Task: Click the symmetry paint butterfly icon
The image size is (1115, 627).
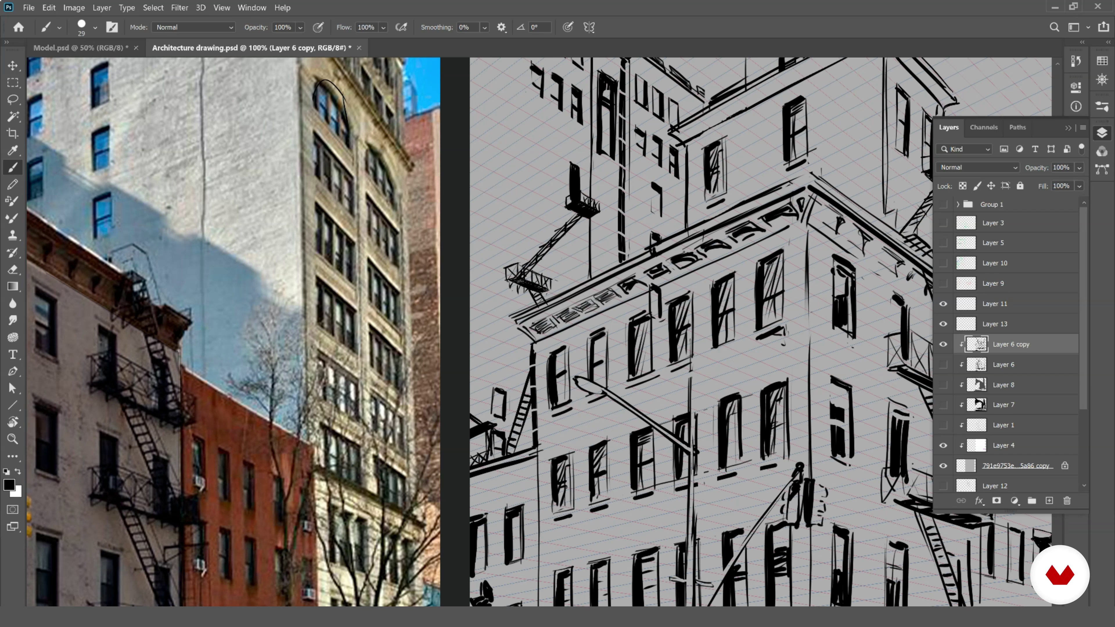Action: tap(589, 27)
